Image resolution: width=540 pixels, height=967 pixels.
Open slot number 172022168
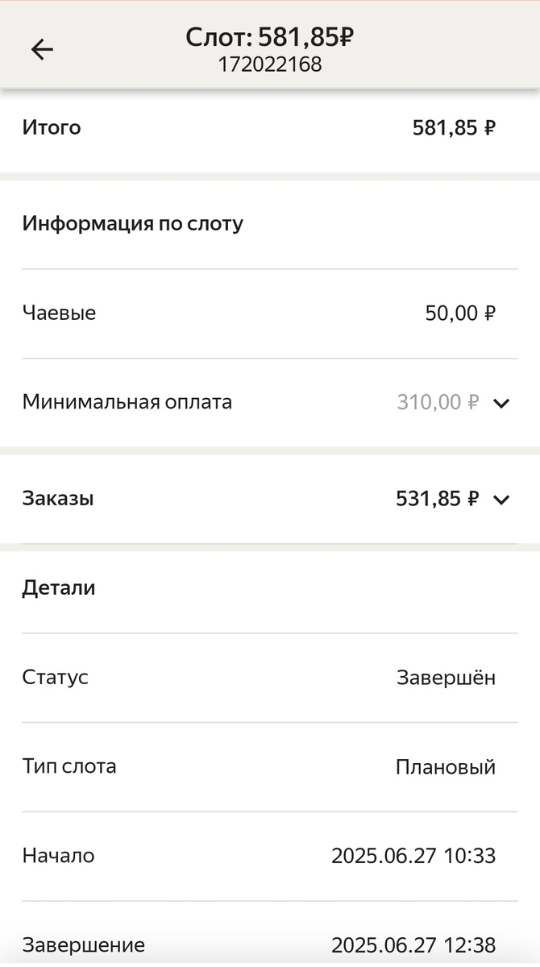[x=269, y=64]
